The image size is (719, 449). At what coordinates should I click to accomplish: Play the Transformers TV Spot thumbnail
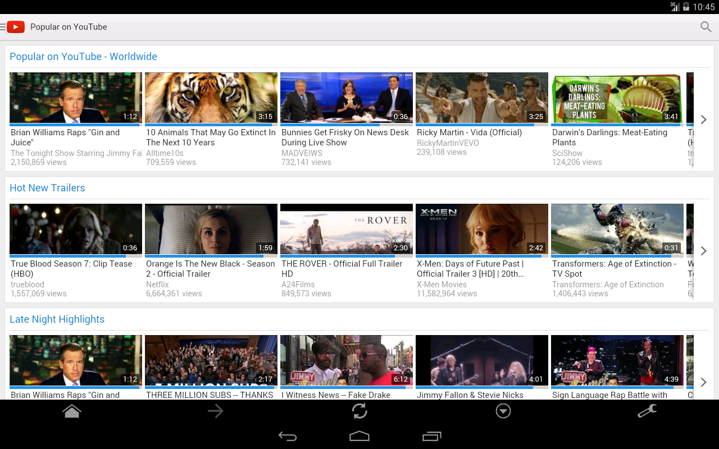coord(617,230)
